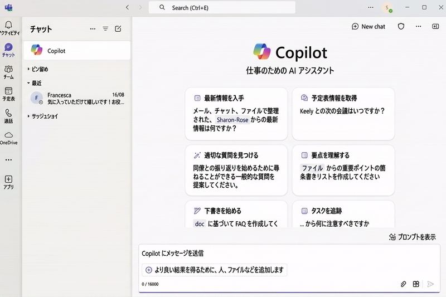Open the Calls (通話) phone icon

coord(8,113)
